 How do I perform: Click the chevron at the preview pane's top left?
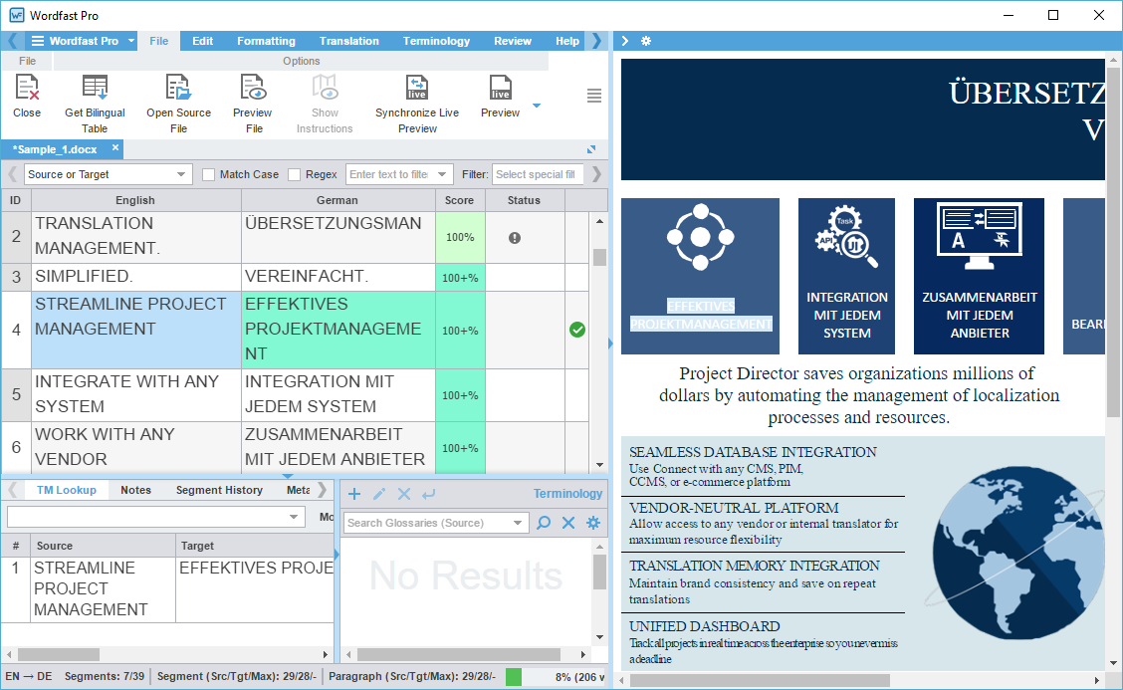pos(624,41)
